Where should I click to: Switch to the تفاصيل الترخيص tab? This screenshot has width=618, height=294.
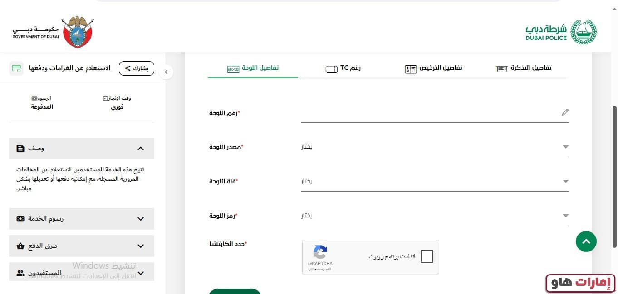tap(433, 68)
